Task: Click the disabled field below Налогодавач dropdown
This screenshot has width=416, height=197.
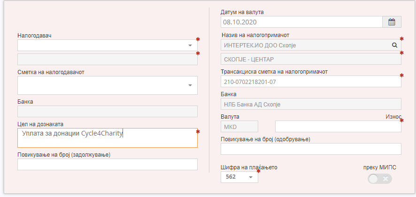Action: (x=108, y=60)
